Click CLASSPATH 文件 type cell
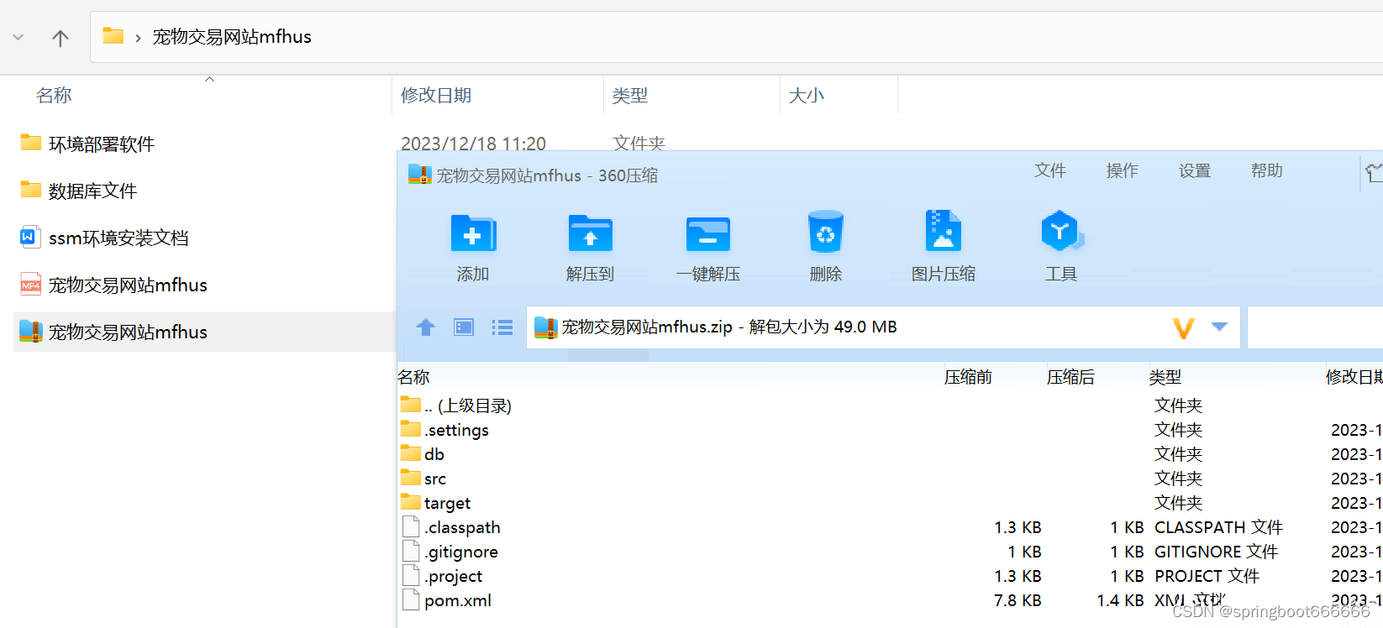 pyautogui.click(x=1218, y=527)
